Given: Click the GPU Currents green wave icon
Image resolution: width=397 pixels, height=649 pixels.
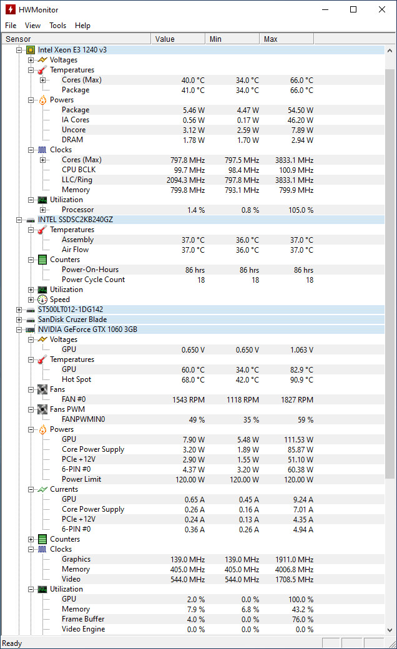Looking at the screenshot, I should [x=42, y=489].
